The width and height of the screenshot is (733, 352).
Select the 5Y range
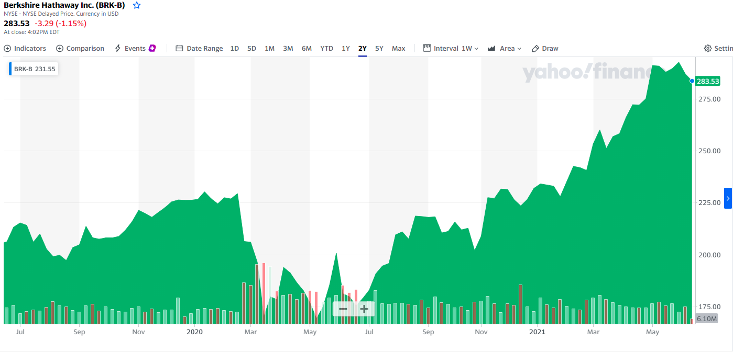pyautogui.click(x=379, y=48)
